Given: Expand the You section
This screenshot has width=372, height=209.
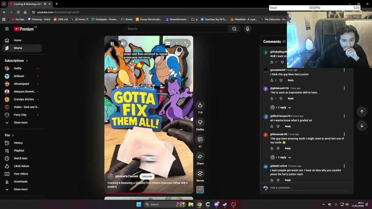Looking at the screenshot, I should [x=9, y=135].
